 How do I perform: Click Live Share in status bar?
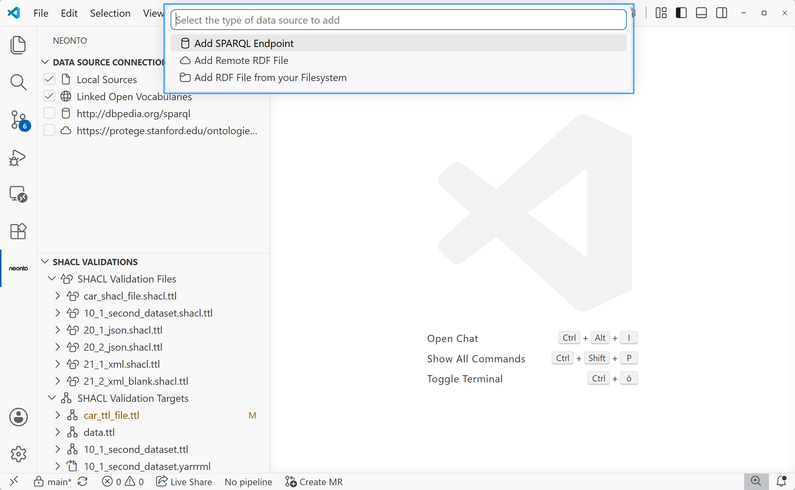point(184,482)
